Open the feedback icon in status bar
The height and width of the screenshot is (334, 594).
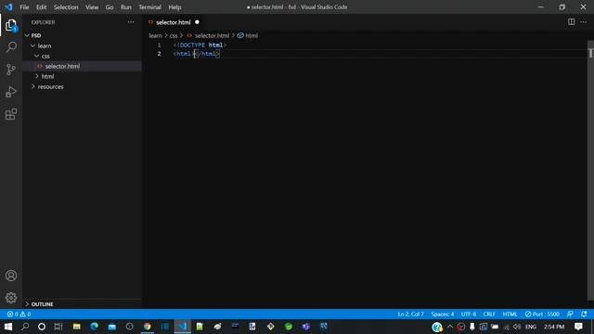(570, 315)
